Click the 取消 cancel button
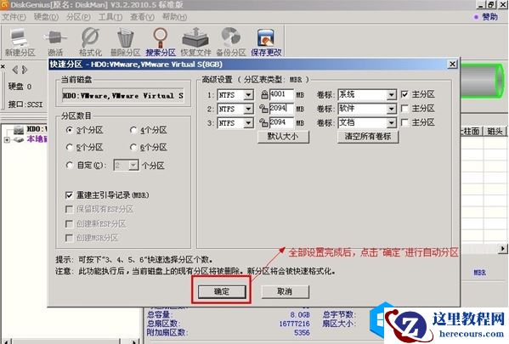This screenshot has height=344, width=509. tap(285, 291)
